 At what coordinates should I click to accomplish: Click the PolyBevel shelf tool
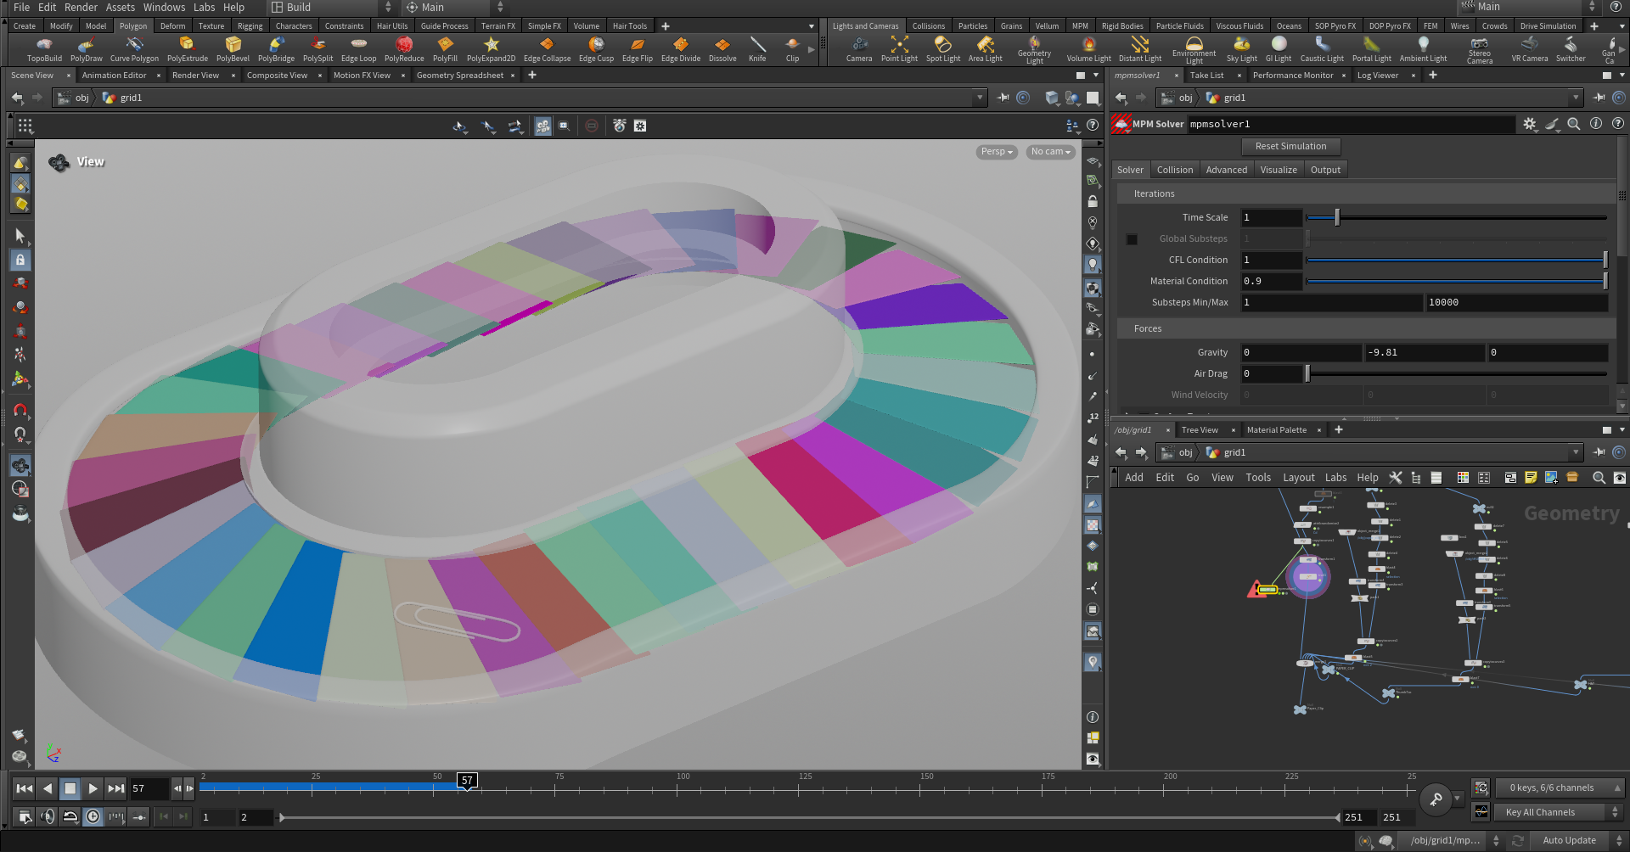pos(233,49)
